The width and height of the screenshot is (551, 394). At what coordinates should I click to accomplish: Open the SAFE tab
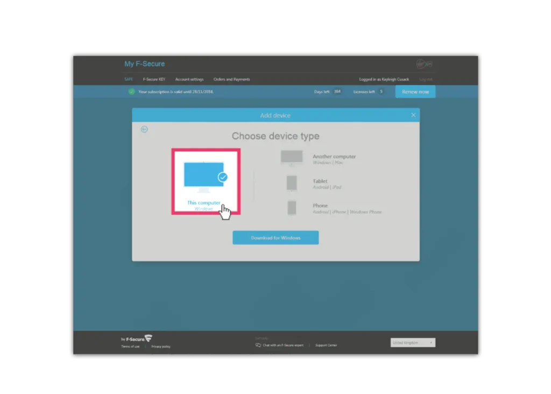point(129,80)
